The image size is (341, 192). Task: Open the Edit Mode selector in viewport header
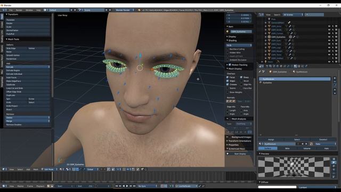point(50,169)
